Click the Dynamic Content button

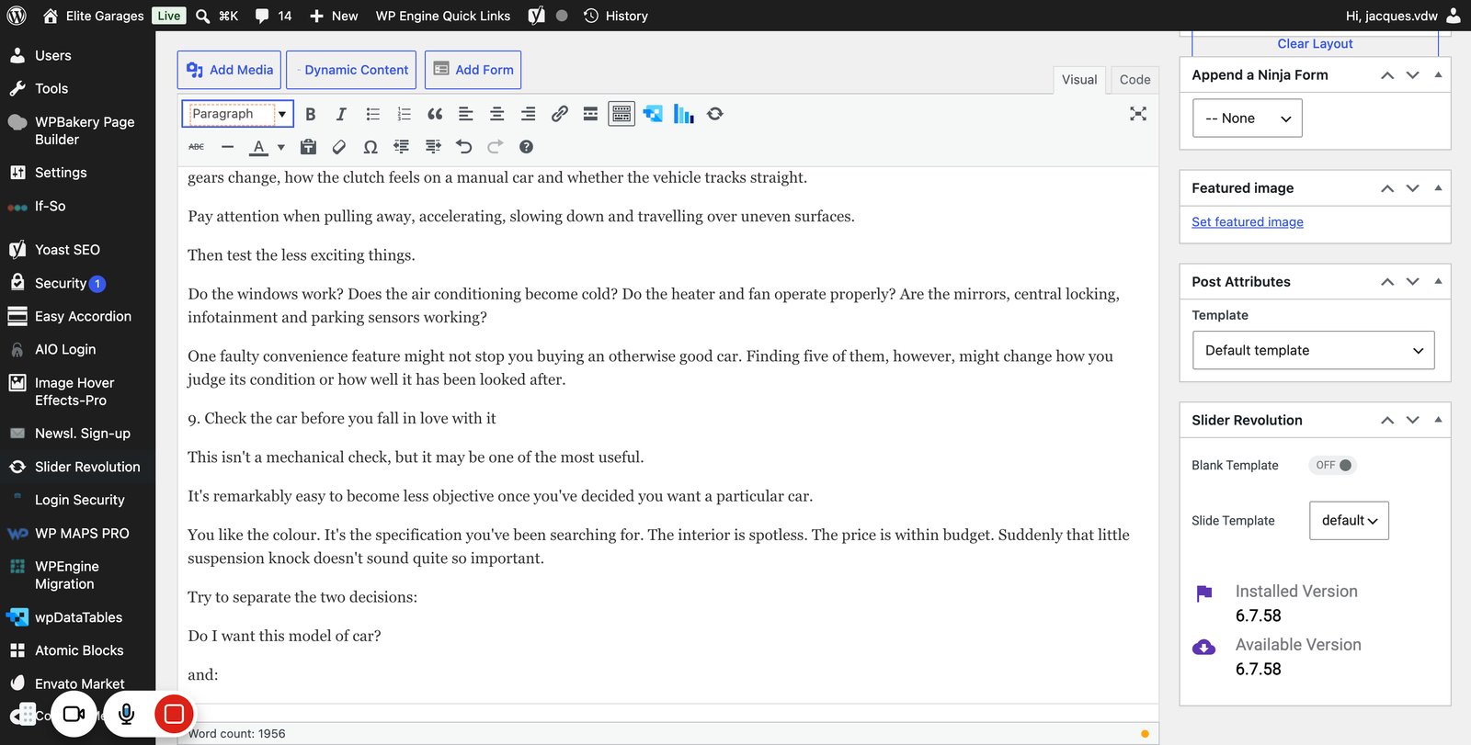pos(351,70)
